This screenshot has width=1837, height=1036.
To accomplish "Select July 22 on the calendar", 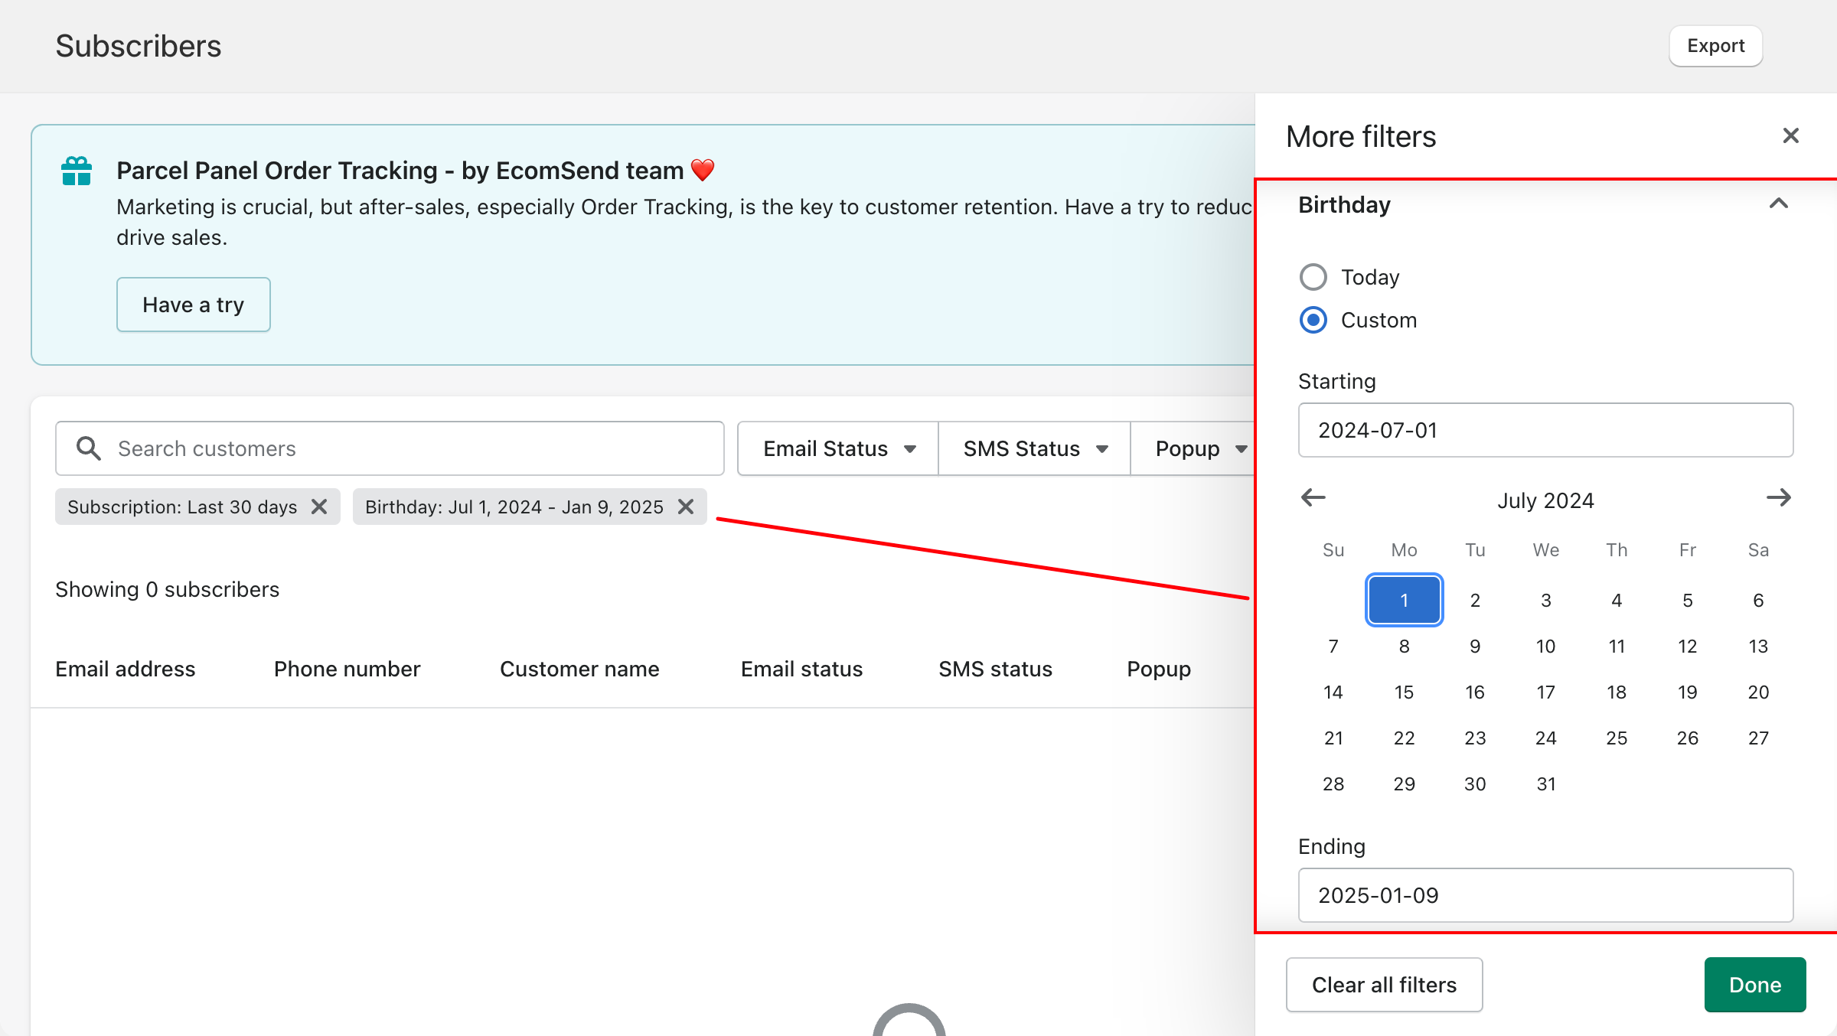I will (1405, 738).
